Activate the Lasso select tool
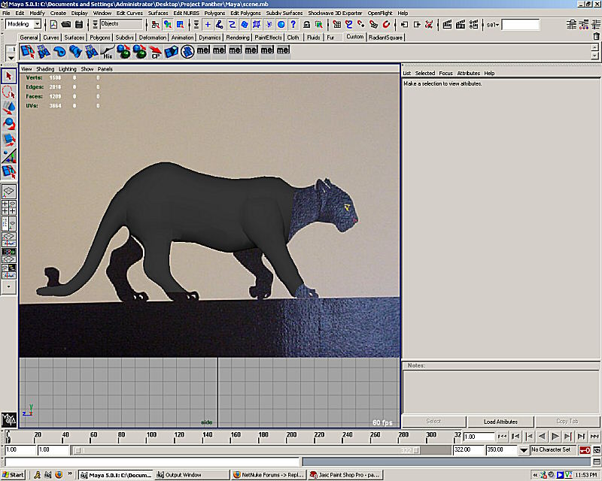 (9, 92)
